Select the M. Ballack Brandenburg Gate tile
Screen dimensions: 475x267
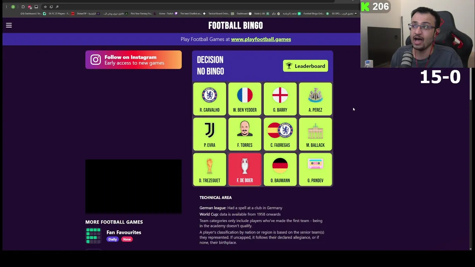tap(315, 134)
